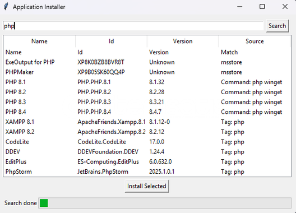The image size is (296, 213).
Task: Focus the search field containing php
Action: pos(133,26)
